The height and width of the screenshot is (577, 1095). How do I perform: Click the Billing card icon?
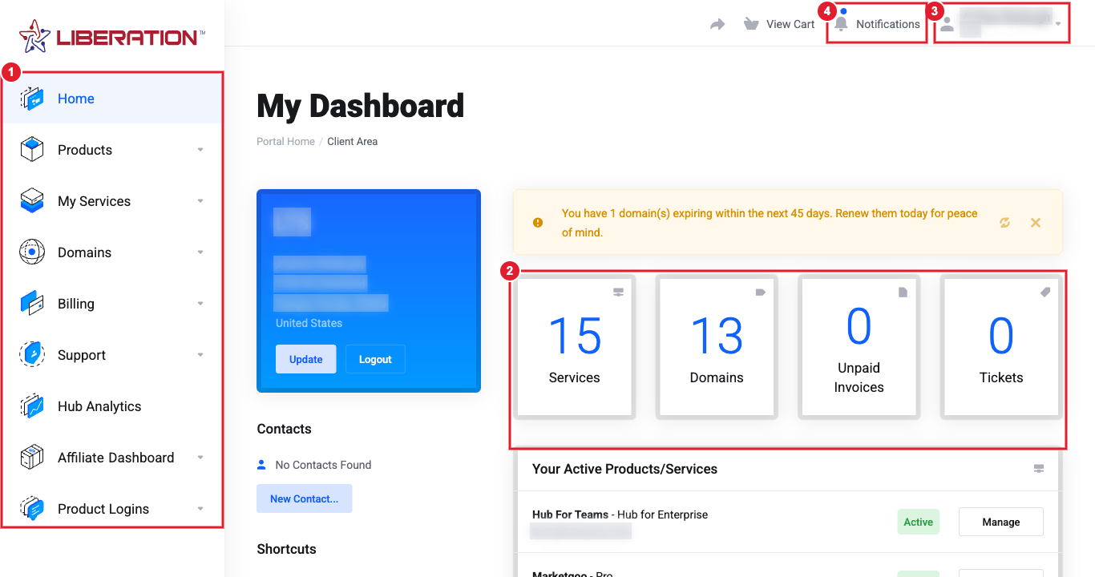(32, 304)
